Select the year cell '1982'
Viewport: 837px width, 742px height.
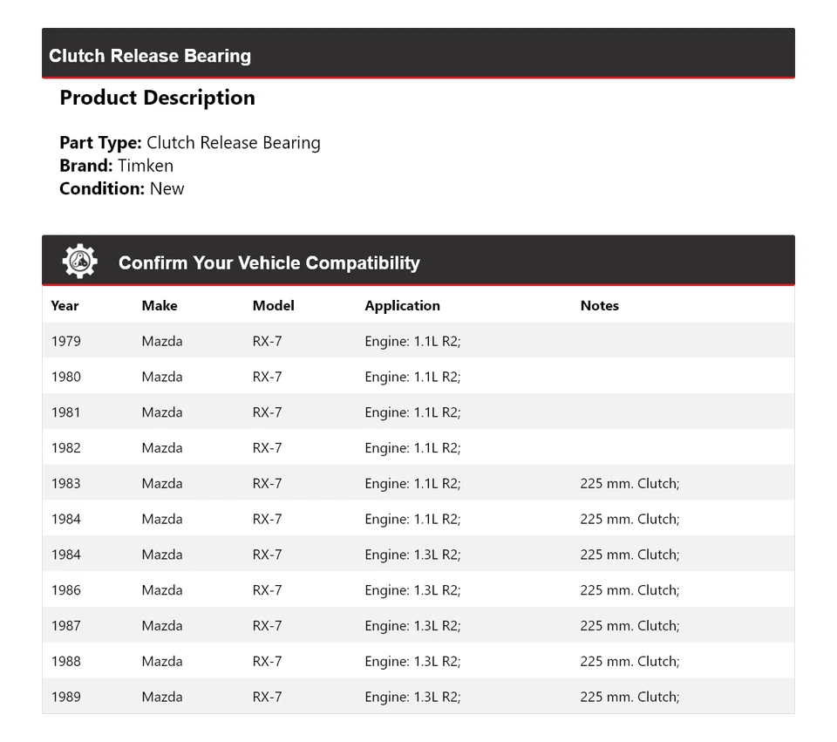point(66,448)
